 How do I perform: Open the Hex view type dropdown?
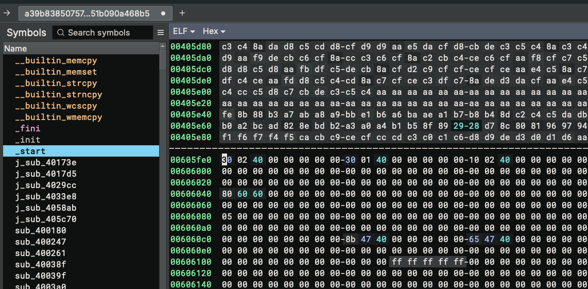point(214,31)
